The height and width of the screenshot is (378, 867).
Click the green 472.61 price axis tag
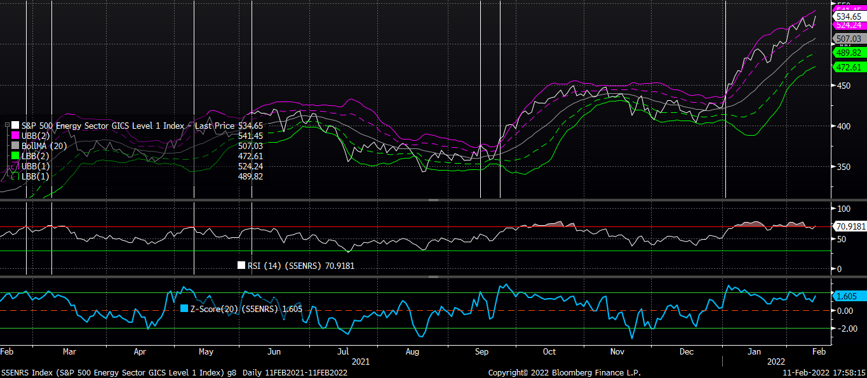point(849,67)
